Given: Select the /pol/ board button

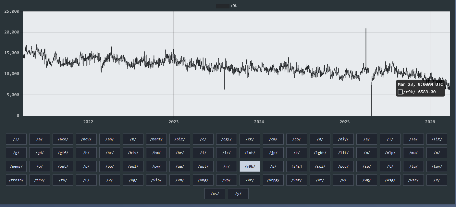Looking at the screenshot, I should 133,166.
